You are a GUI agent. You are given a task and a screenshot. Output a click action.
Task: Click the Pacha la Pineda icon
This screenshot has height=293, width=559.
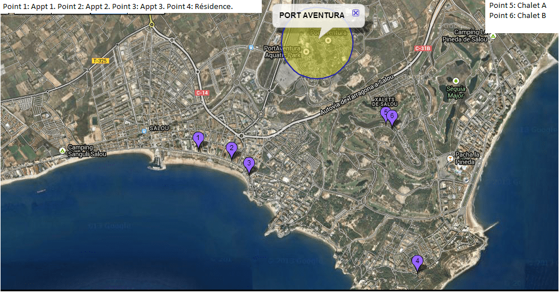coord(450,159)
